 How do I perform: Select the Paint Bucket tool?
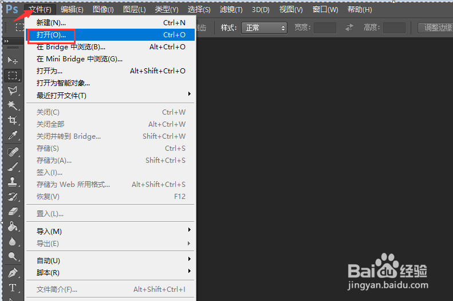(x=13, y=226)
